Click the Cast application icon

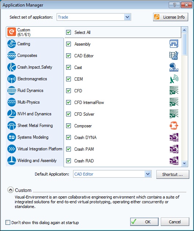174,67
